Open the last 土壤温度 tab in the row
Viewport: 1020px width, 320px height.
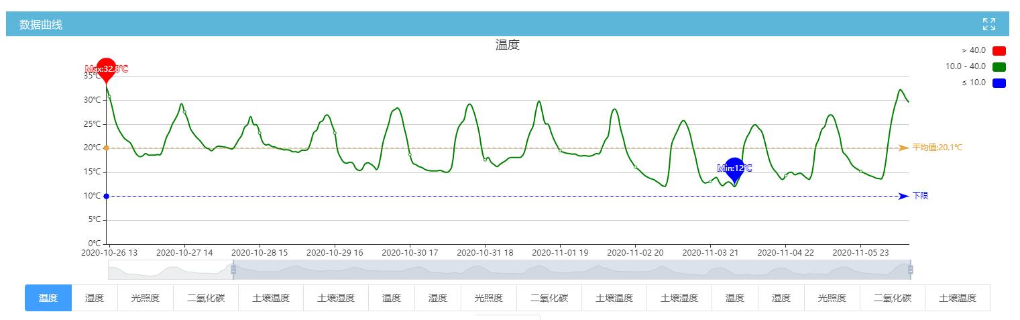tap(958, 298)
